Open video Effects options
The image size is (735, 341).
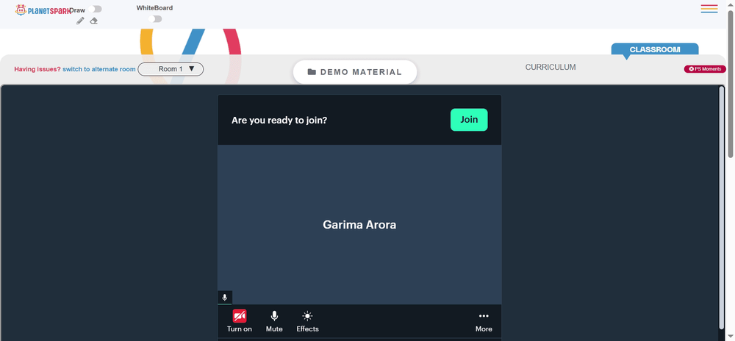coord(307,321)
